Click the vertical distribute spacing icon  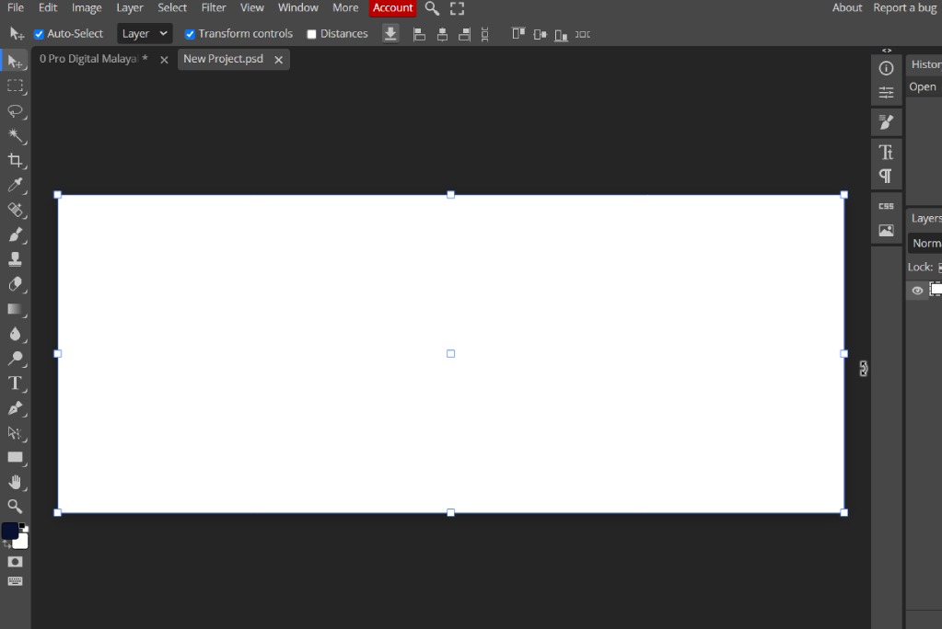pyautogui.click(x=485, y=34)
